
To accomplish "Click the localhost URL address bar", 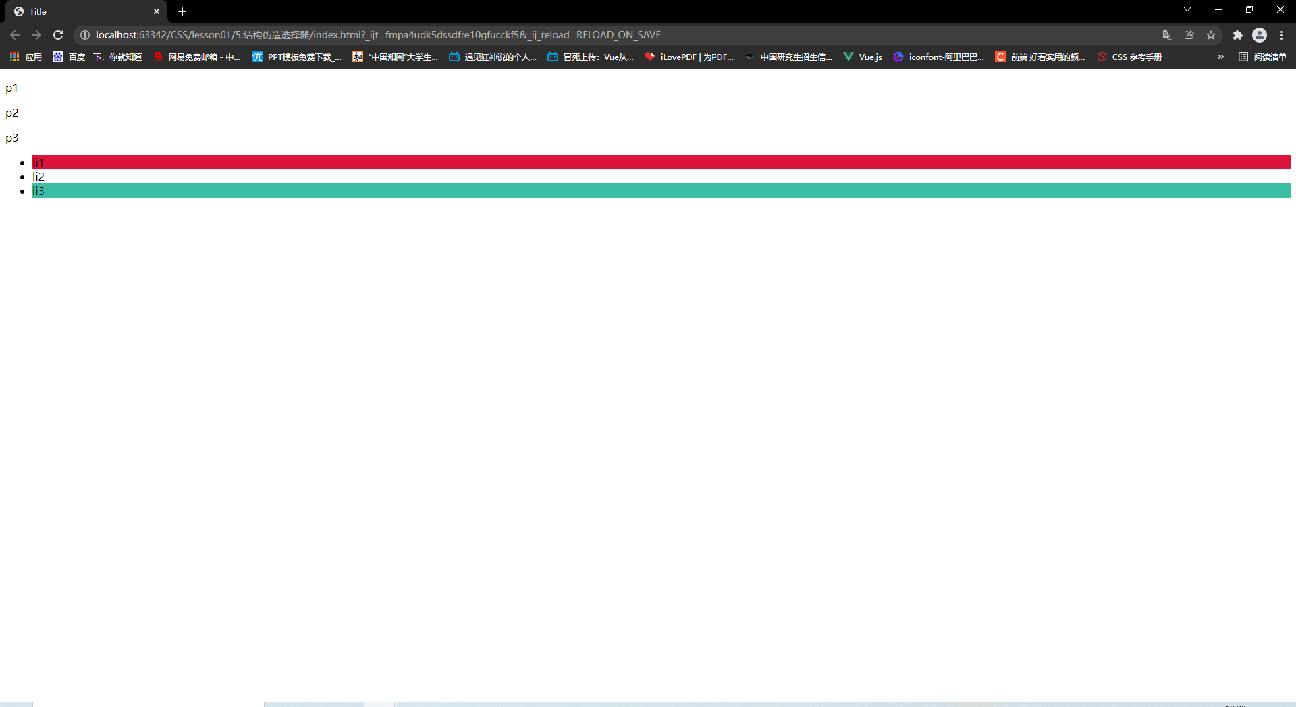I will tap(378, 35).
